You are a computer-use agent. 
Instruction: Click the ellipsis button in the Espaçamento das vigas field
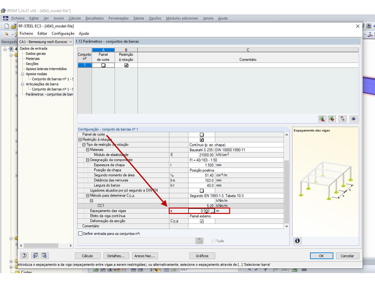click(213, 211)
